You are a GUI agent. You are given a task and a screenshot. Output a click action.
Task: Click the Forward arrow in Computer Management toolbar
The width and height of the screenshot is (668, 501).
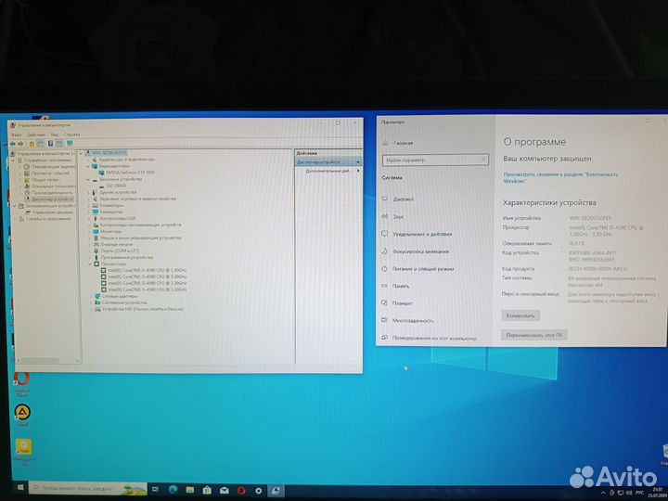tap(20, 144)
